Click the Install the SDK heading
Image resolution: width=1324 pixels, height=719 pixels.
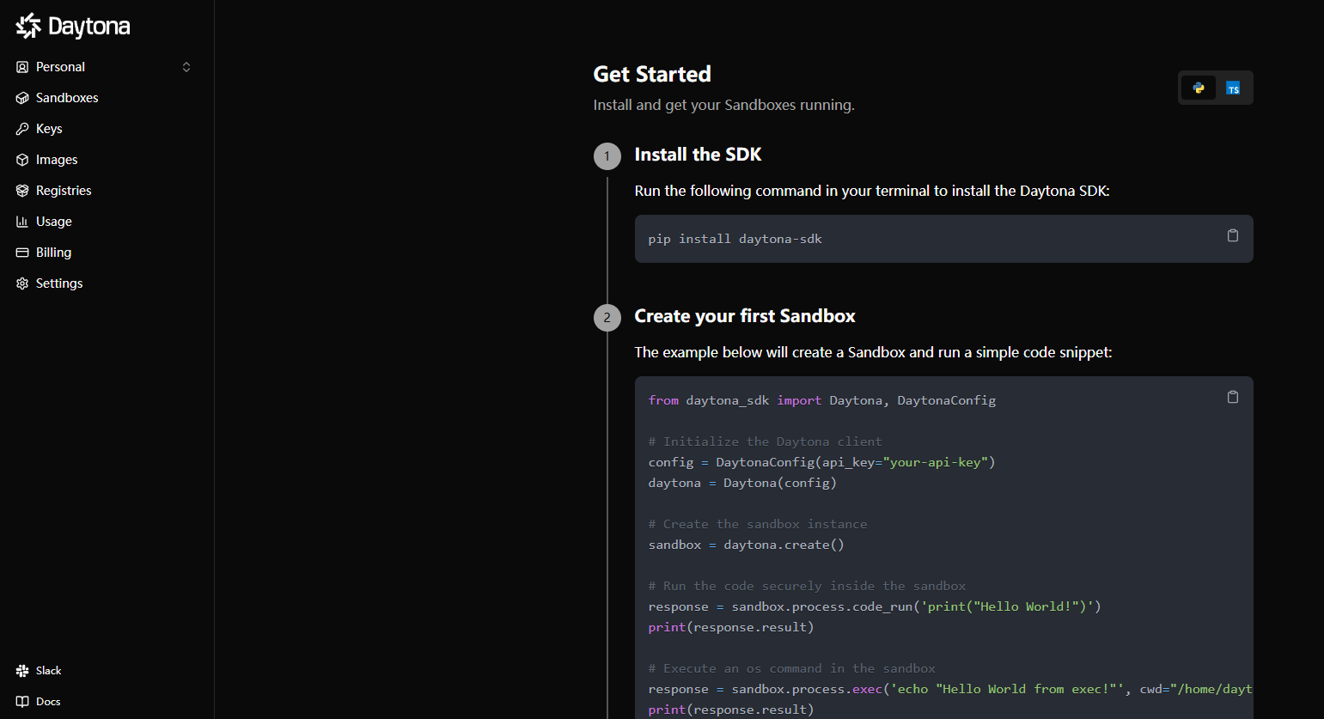click(698, 155)
